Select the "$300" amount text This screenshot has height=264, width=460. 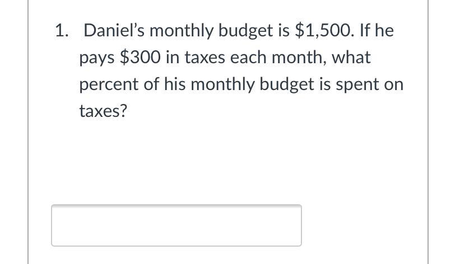point(141,57)
